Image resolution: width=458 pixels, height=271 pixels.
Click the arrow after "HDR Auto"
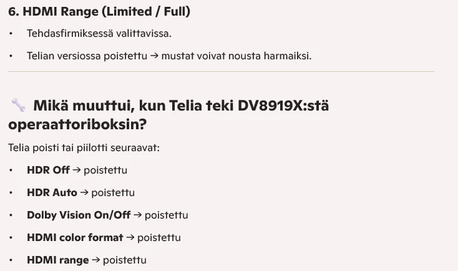coord(84,192)
